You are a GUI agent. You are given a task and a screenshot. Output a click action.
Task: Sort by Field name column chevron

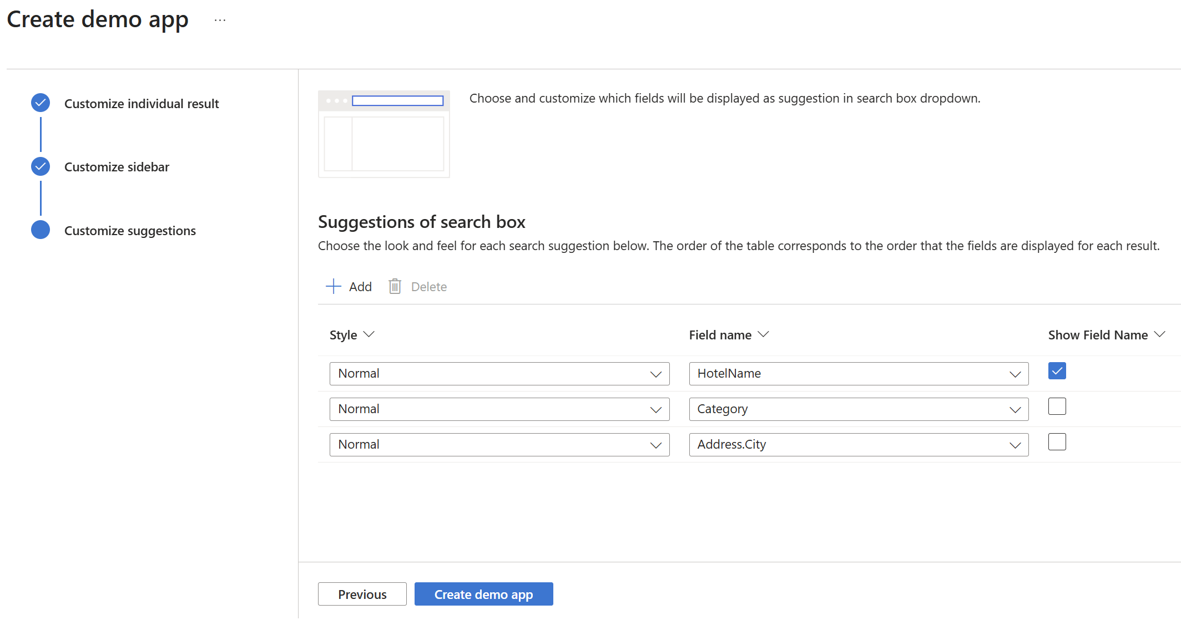click(x=764, y=334)
